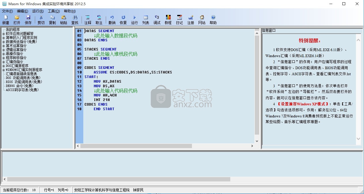Click comment ;此处输入数据段代码
Viewport: 364px width, 194px height.
coord(116,36)
